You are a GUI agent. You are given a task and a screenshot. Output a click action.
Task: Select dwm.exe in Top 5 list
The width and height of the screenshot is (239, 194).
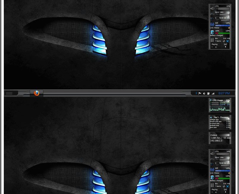(x=213, y=127)
